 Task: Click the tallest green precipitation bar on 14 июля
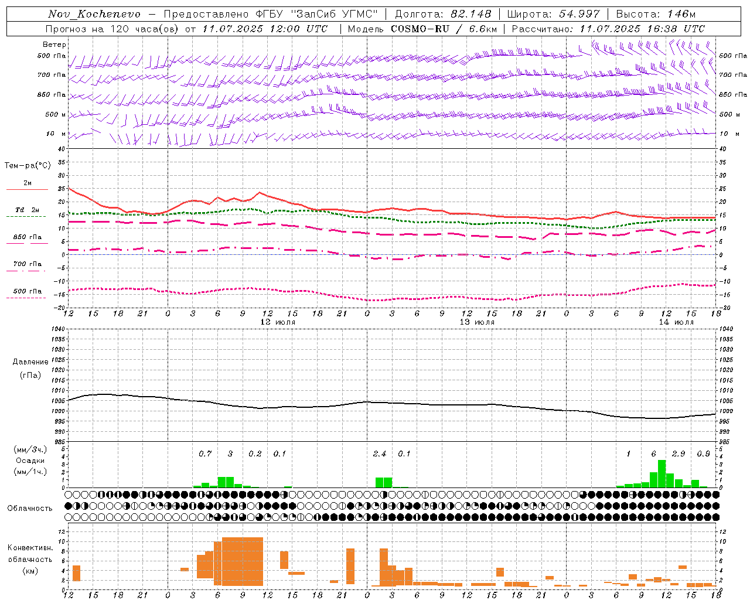point(662,473)
